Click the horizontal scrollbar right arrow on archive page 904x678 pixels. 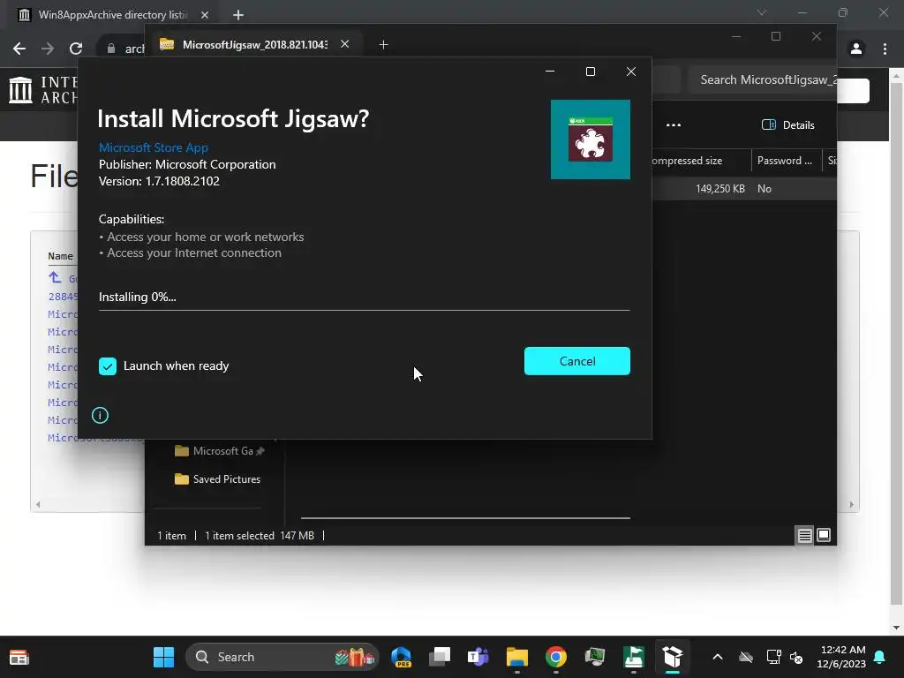(x=851, y=504)
